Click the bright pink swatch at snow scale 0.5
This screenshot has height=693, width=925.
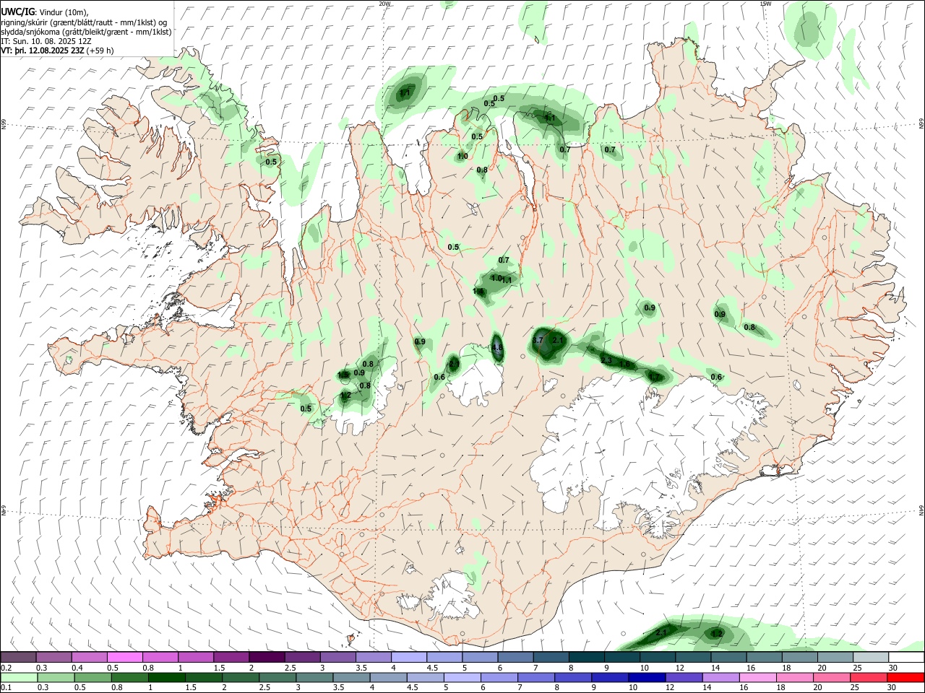tap(124, 658)
